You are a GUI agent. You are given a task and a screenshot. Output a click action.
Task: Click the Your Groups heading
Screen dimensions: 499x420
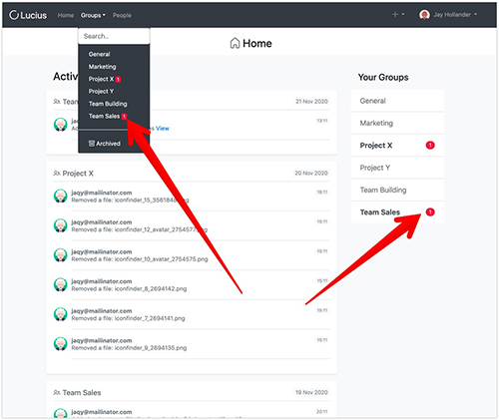[383, 77]
